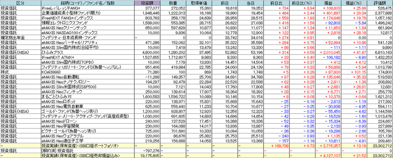This screenshot has width=393, height=158.
Task: Select the 株式 category cell in KOA row
Action: click(x=20, y=72)
